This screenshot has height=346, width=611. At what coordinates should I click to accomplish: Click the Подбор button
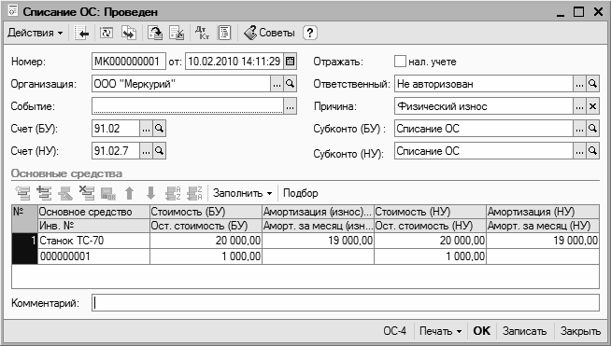coord(301,193)
